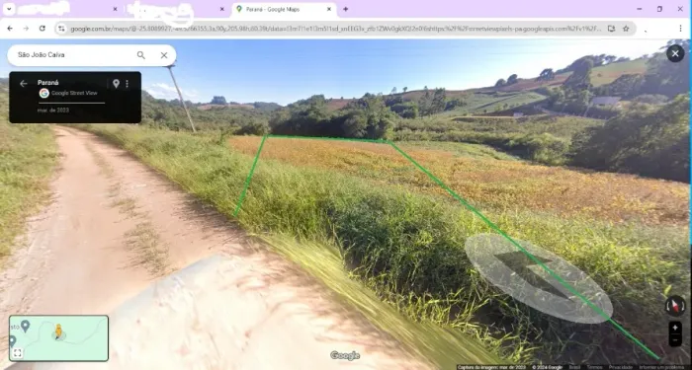Click 'Informar um problema' in the footer
The height and width of the screenshot is (370, 692).
(661, 367)
